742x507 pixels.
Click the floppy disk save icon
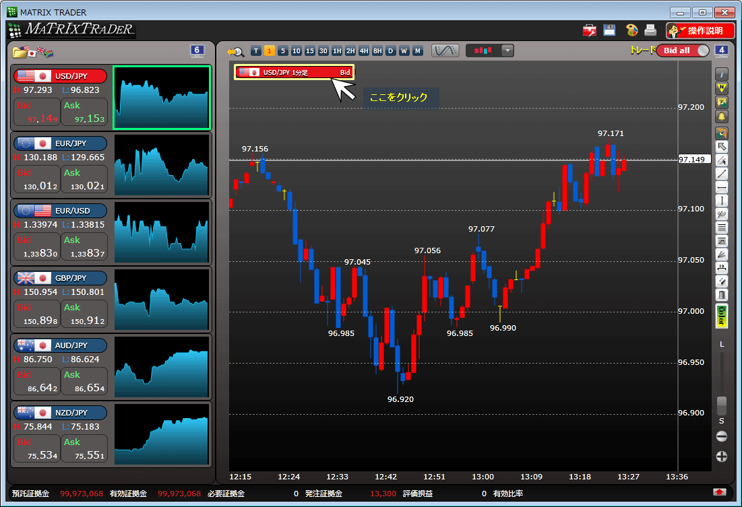coord(609,30)
